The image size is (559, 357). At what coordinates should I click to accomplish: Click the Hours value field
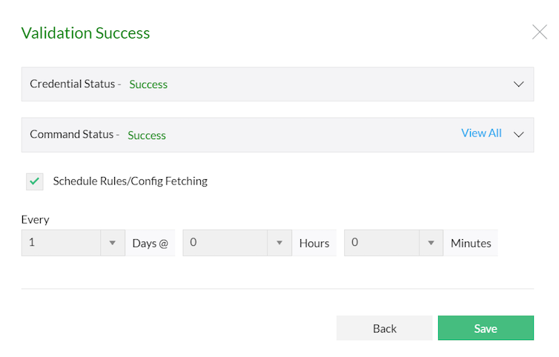click(x=225, y=242)
